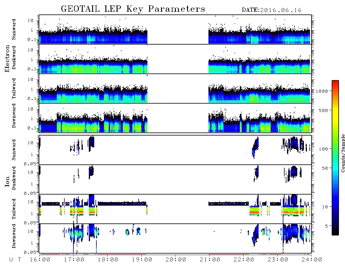The width and height of the screenshot is (345, 265).
Task: Select the Electron Duskward spectrogram panel
Action: point(175,59)
